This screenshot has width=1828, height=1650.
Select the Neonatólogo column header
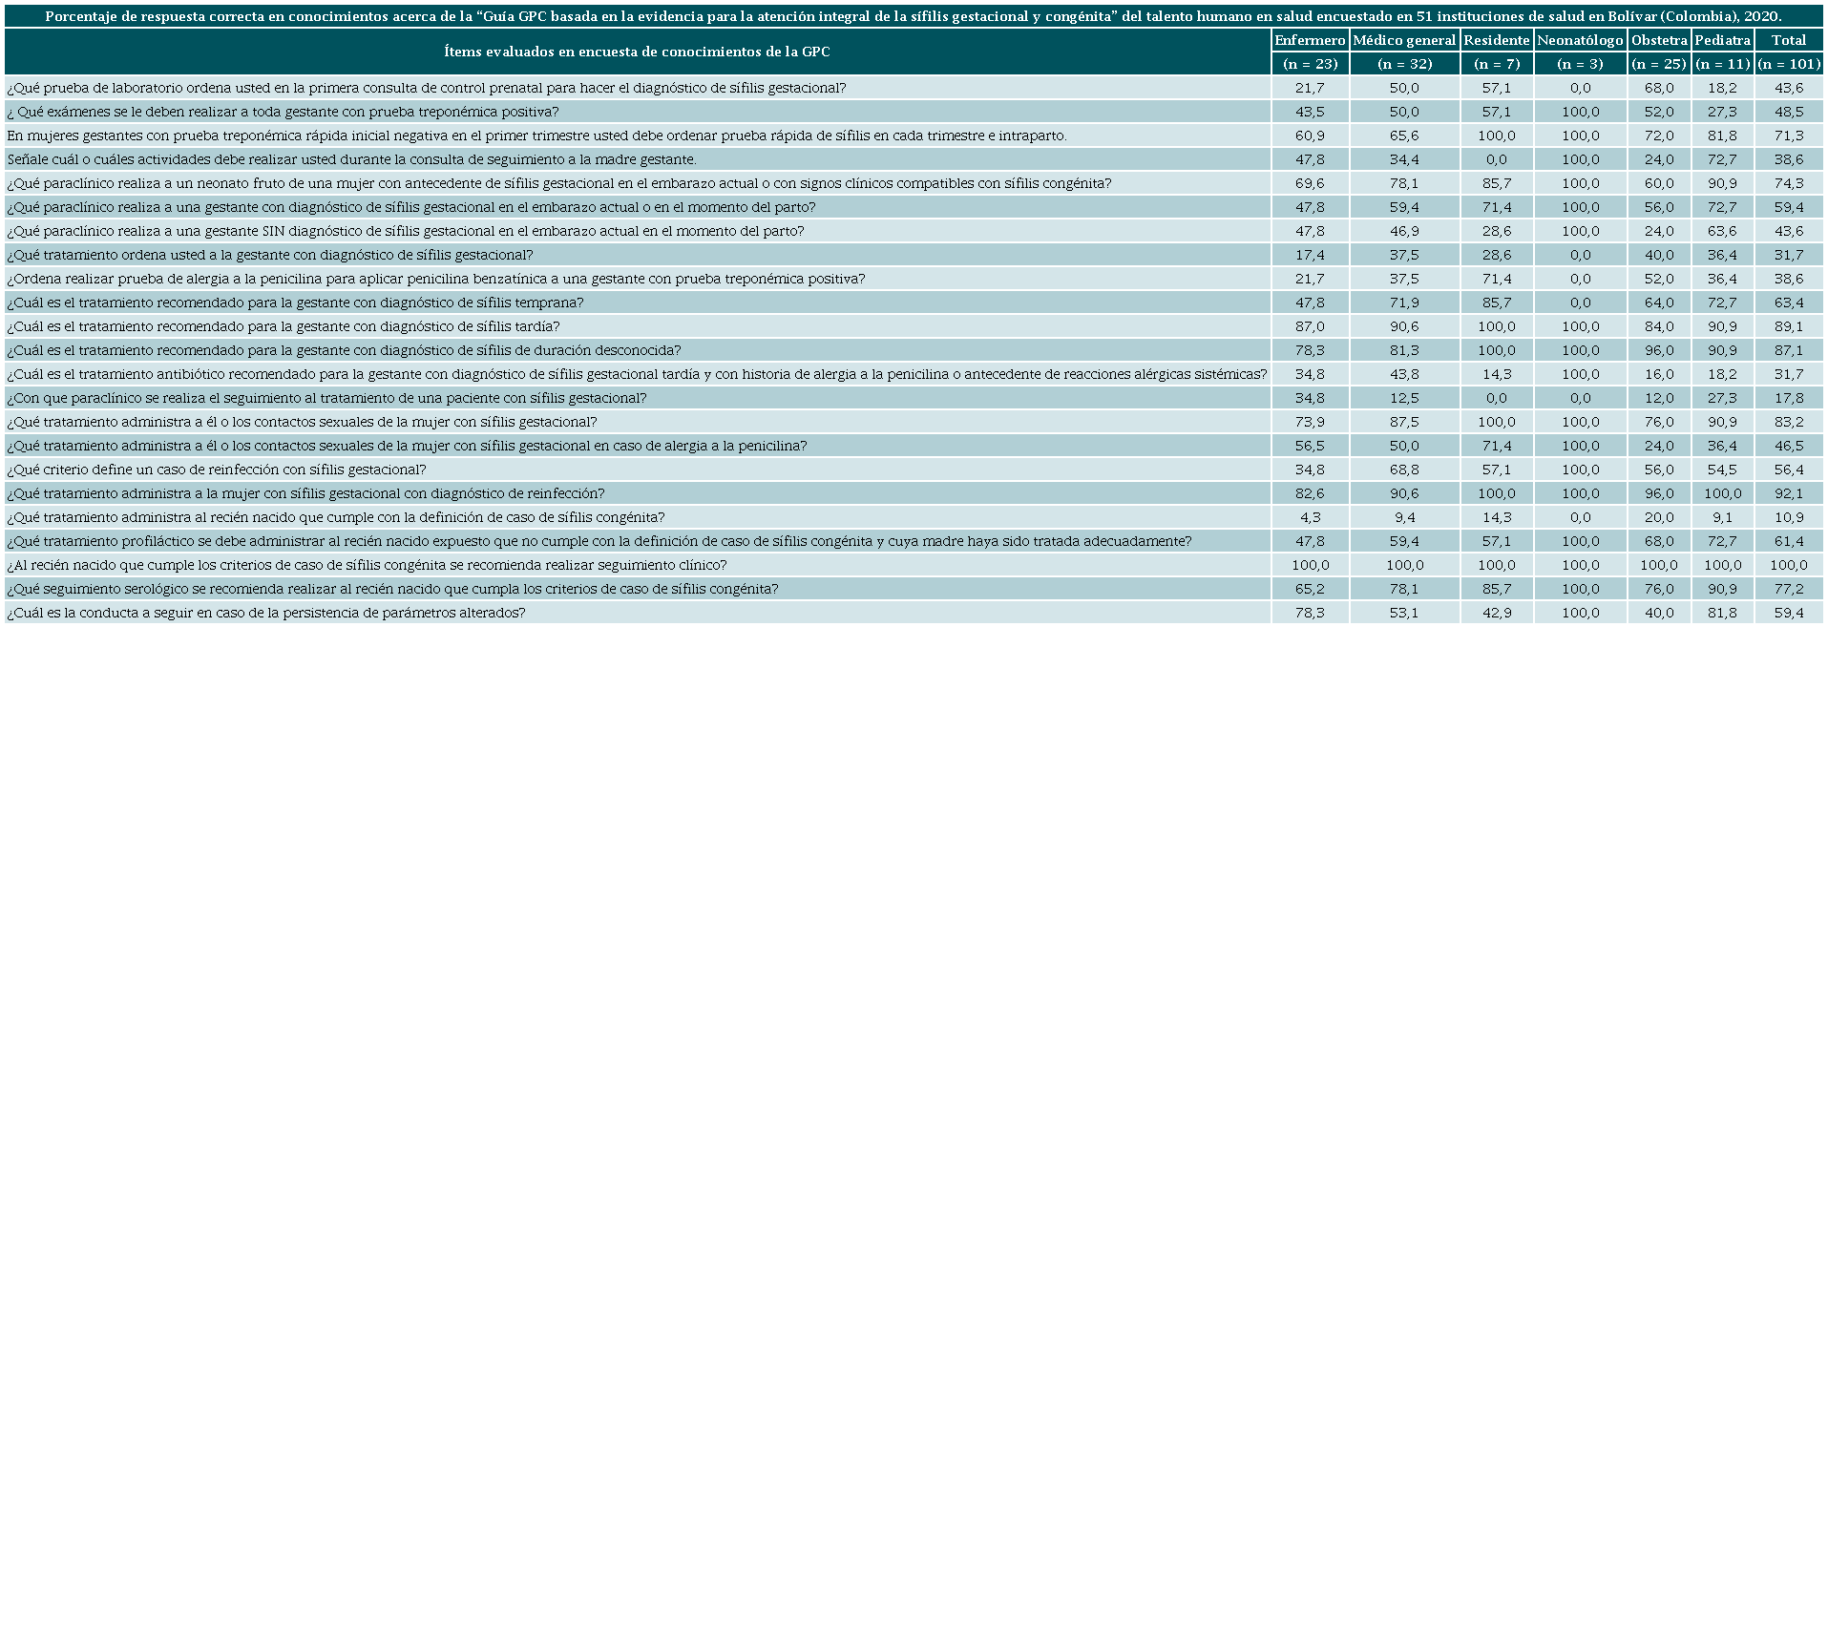point(1580,40)
